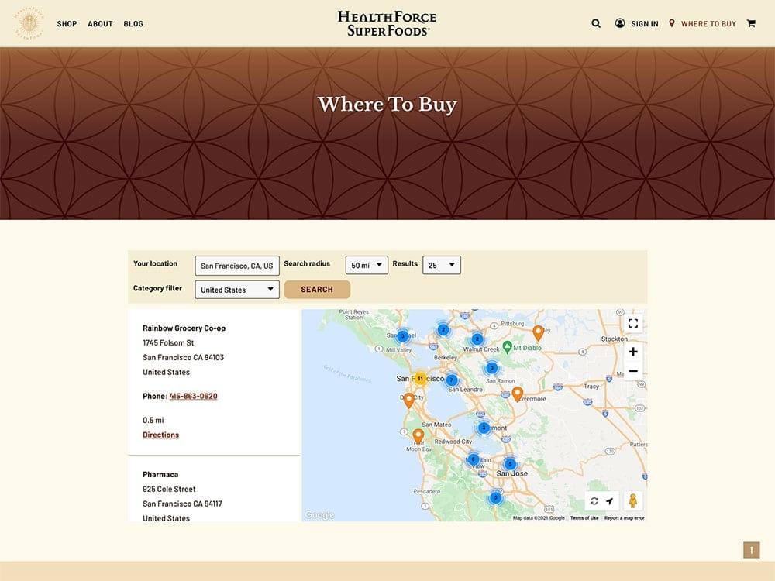775x581 pixels.
Task: Open the About menu item
Action: coord(100,24)
